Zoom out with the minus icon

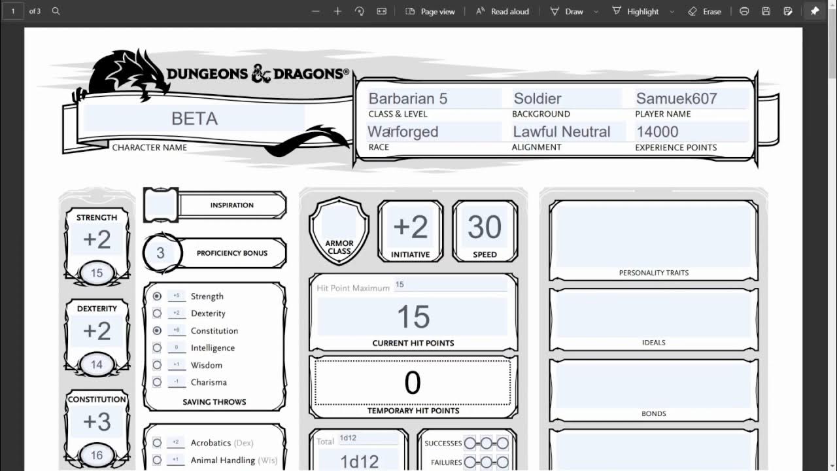pyautogui.click(x=316, y=11)
